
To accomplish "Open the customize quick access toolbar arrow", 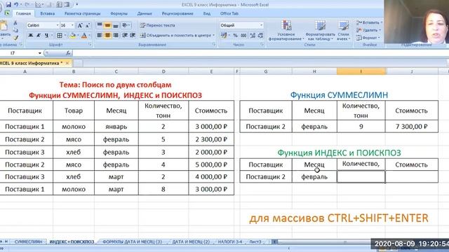I will [x=77, y=5].
